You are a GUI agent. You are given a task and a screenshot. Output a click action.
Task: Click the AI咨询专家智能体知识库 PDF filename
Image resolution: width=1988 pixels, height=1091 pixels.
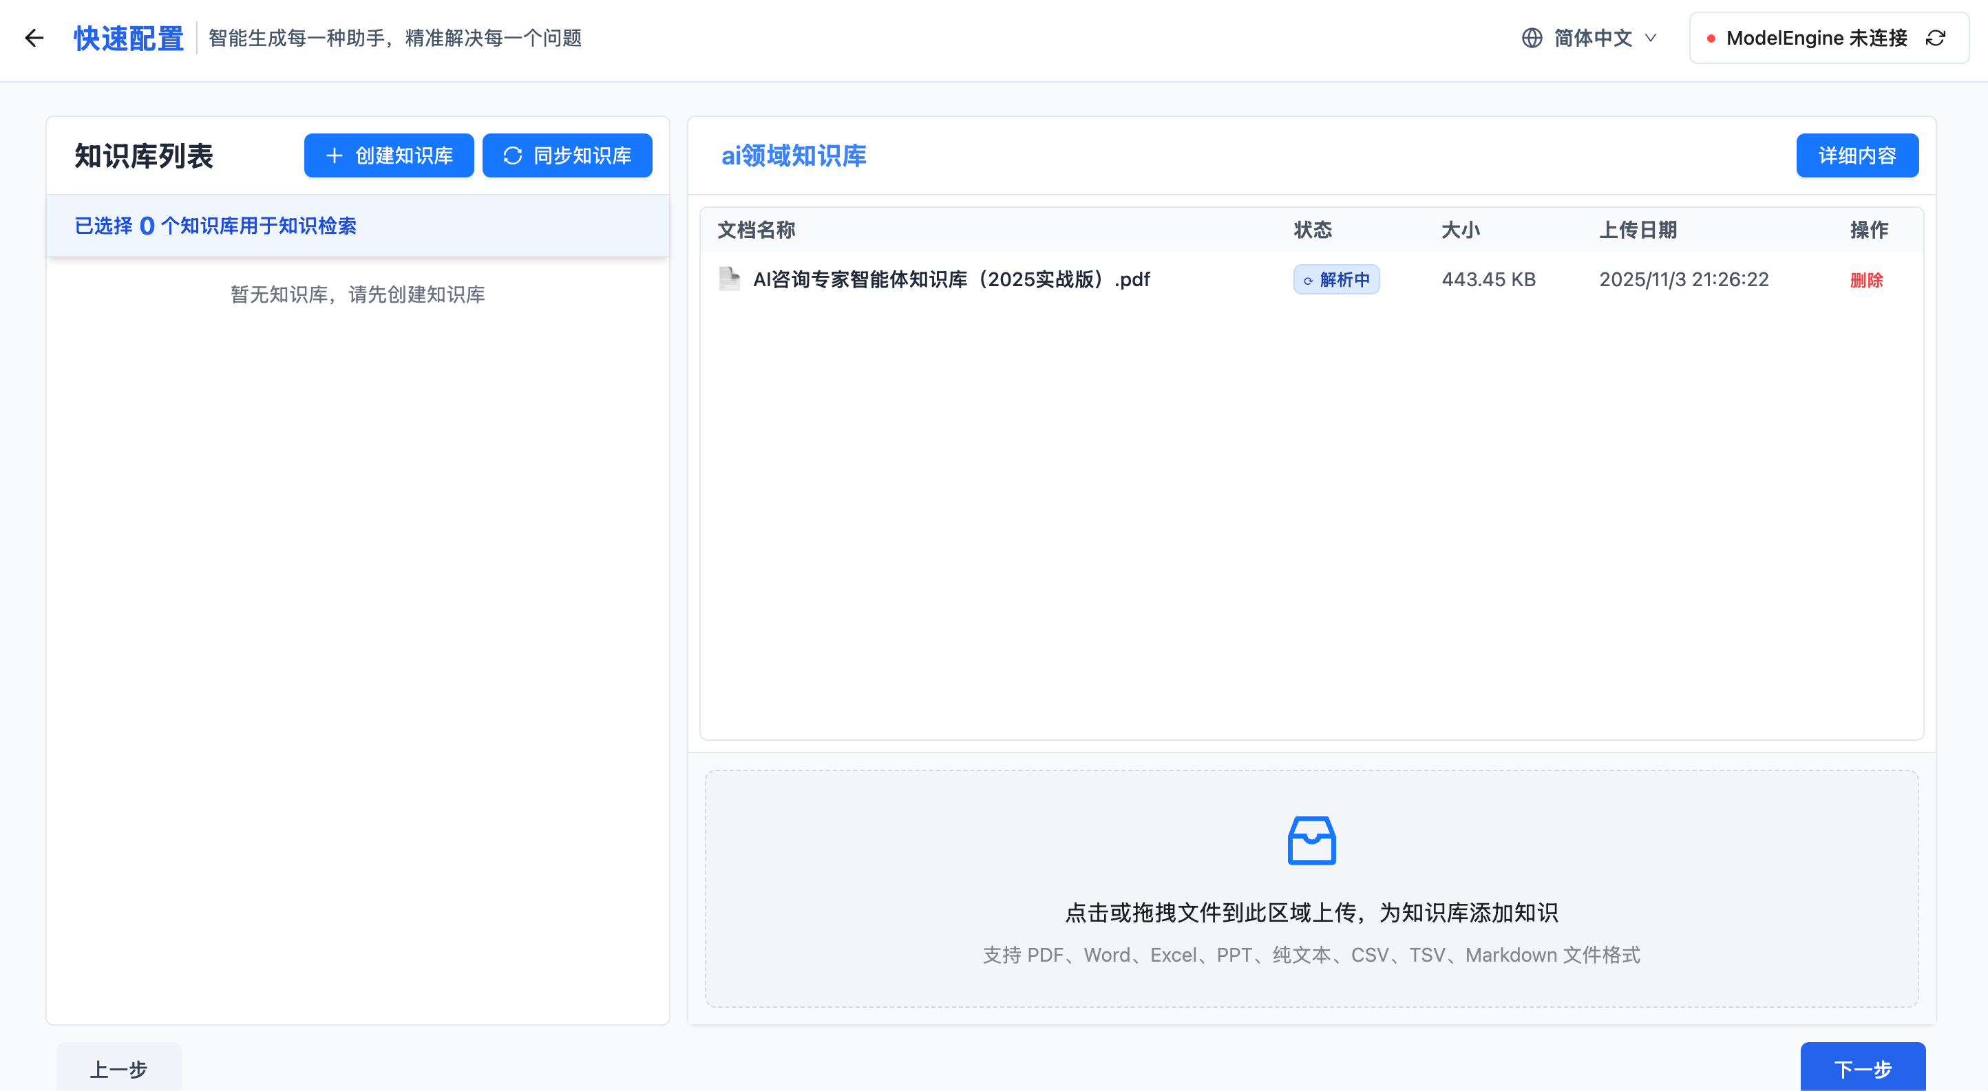pos(951,279)
